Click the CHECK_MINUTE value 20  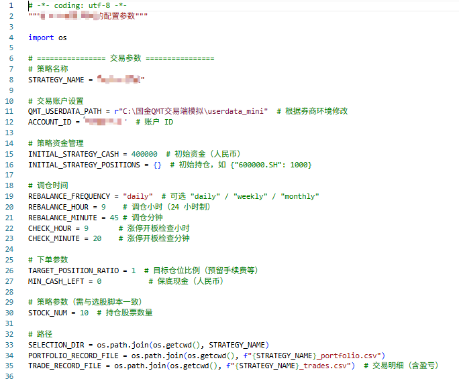[x=97, y=238]
